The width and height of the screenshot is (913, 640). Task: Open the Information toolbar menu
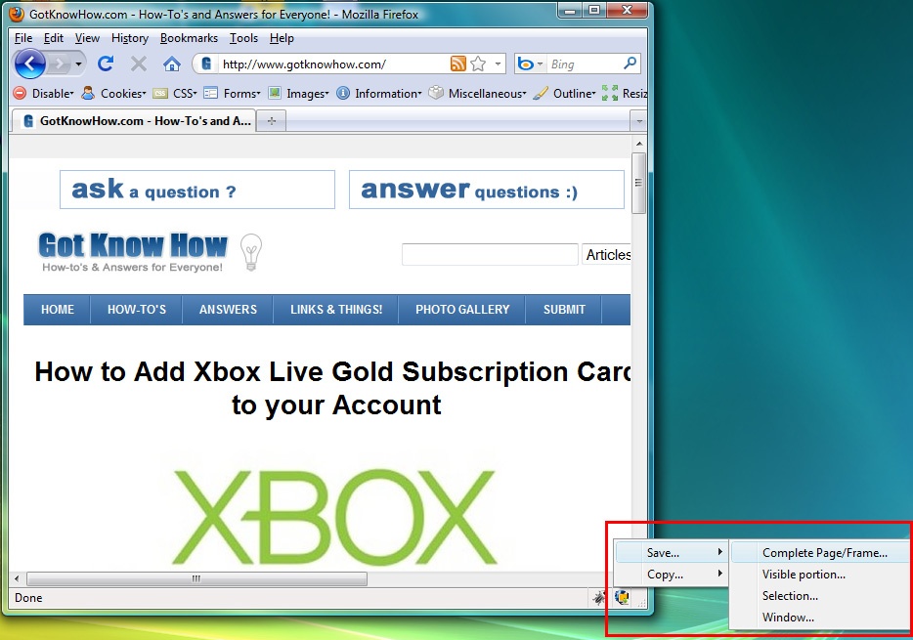pos(379,93)
